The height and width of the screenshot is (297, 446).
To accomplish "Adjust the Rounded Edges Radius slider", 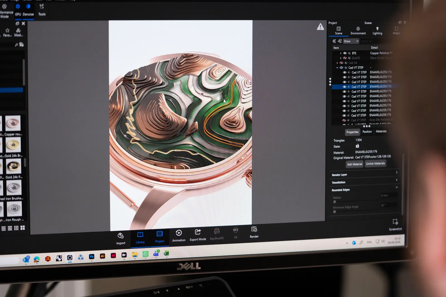I will click(335, 202).
